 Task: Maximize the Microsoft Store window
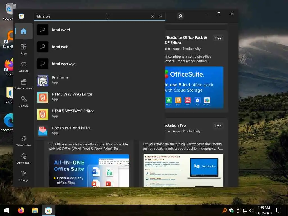pyautogui.click(x=219, y=14)
